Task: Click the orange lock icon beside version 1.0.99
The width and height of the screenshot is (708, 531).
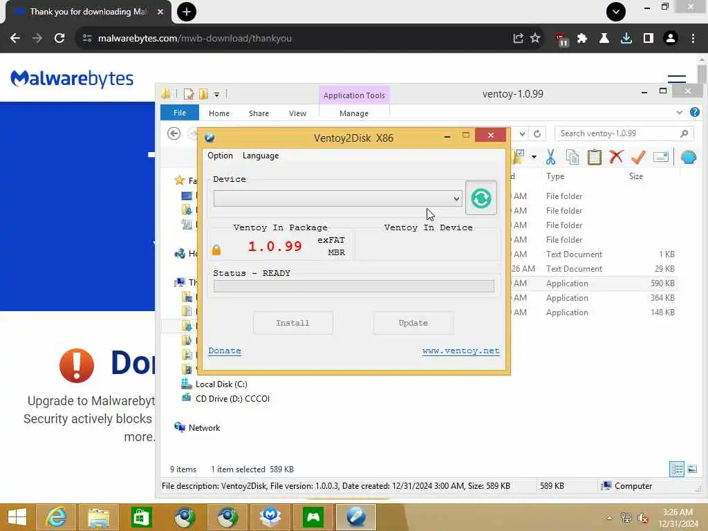Action: click(x=216, y=250)
